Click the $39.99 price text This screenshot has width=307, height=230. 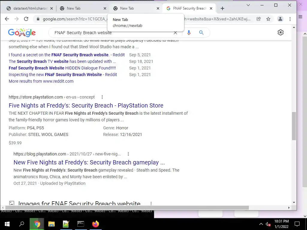[15, 143]
